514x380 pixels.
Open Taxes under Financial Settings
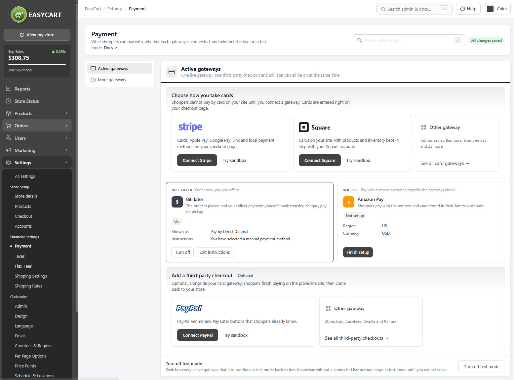pos(20,256)
